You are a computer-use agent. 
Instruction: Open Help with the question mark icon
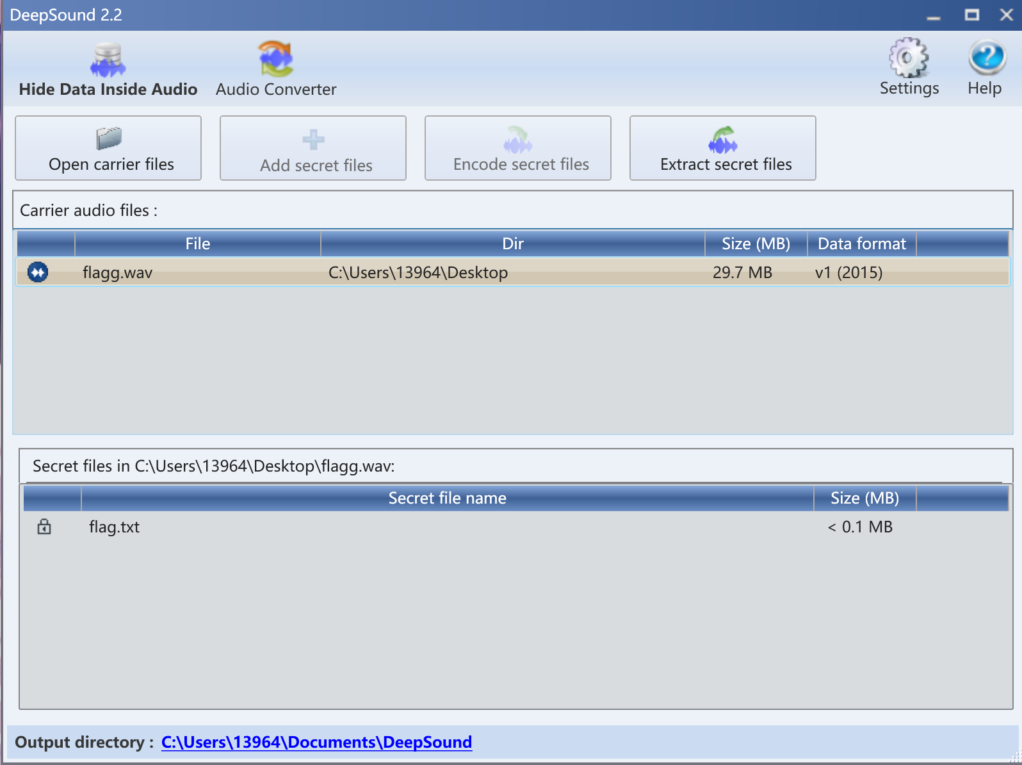pos(985,68)
